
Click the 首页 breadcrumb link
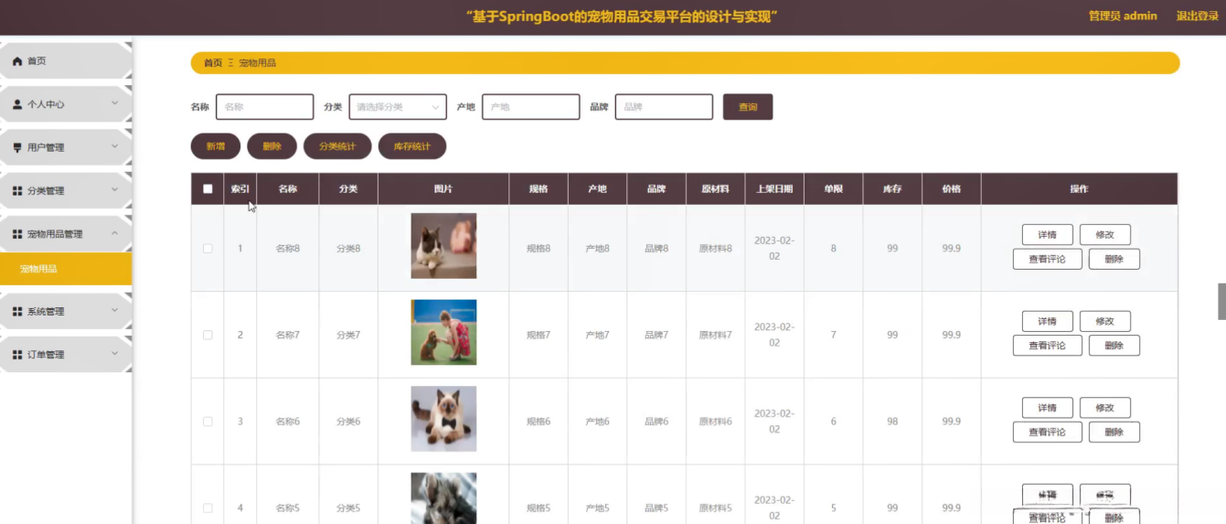point(213,63)
